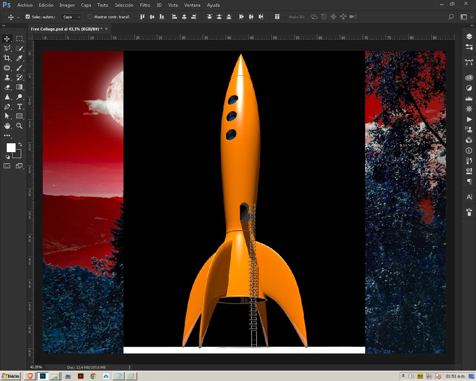Select the Sharpen triangle tool

point(7,97)
